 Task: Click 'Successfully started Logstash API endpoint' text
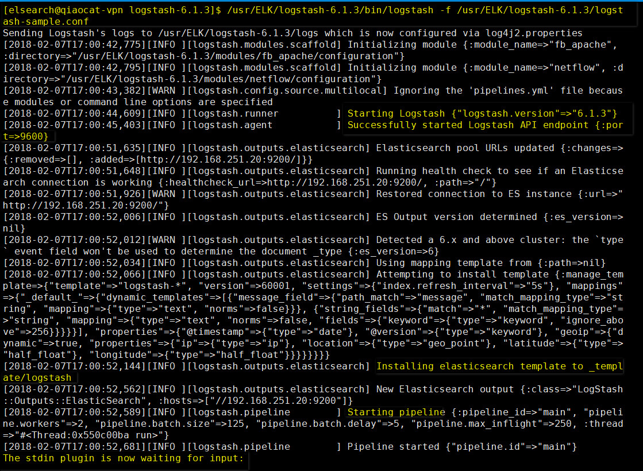click(468, 125)
